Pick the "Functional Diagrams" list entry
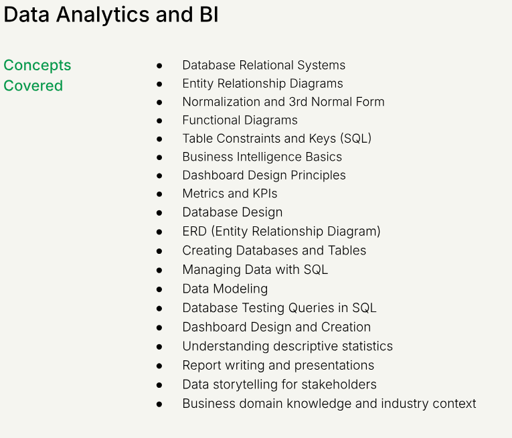This screenshot has height=438, width=512. [240, 121]
